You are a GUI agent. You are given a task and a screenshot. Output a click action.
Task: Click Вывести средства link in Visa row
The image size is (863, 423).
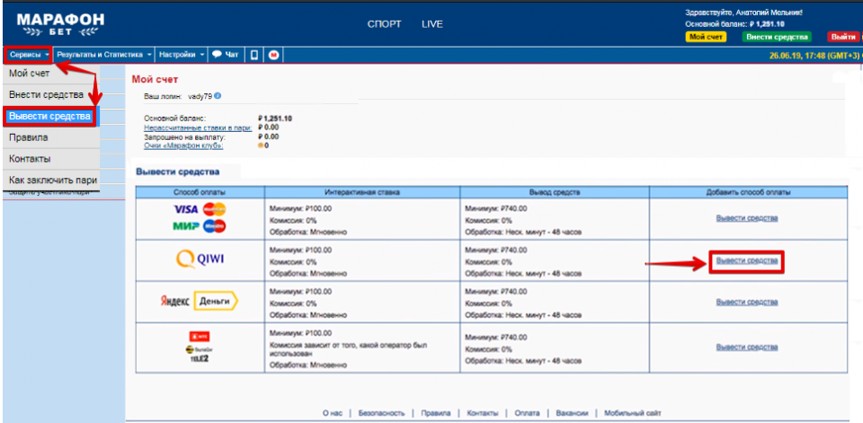tap(747, 218)
